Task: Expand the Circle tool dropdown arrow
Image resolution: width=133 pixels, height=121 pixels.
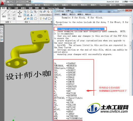Action: coord(11,15)
